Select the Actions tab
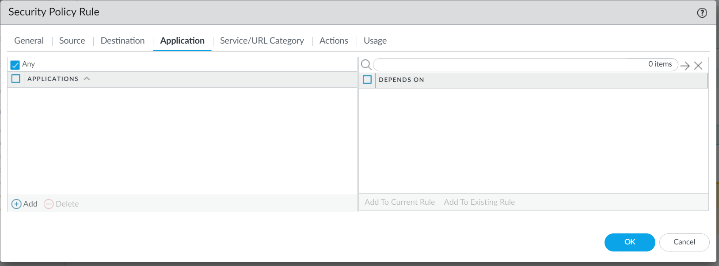 [x=334, y=41]
